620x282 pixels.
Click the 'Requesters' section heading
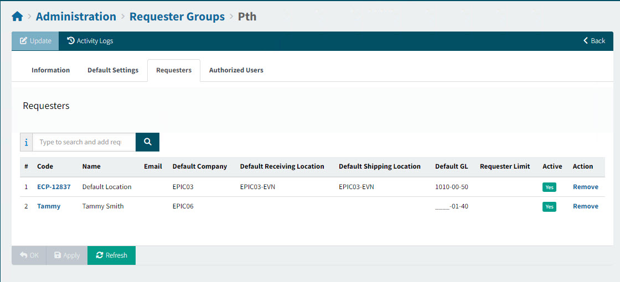(46, 106)
